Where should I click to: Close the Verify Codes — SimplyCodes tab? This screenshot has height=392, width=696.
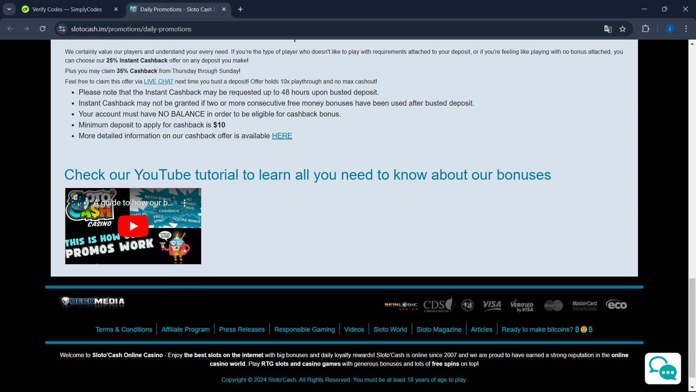click(116, 9)
